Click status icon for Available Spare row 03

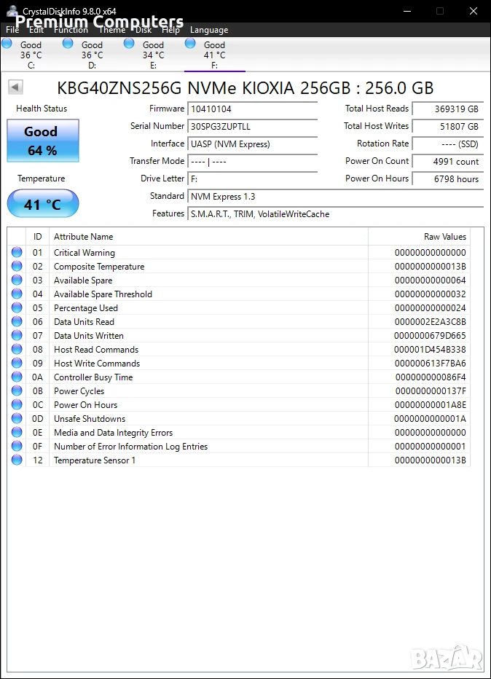(x=17, y=280)
